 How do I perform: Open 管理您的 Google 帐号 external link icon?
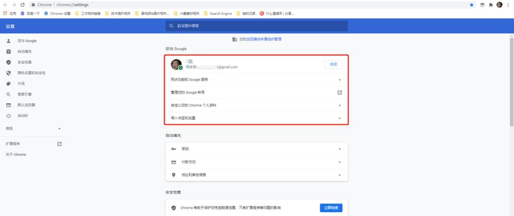coord(339,93)
